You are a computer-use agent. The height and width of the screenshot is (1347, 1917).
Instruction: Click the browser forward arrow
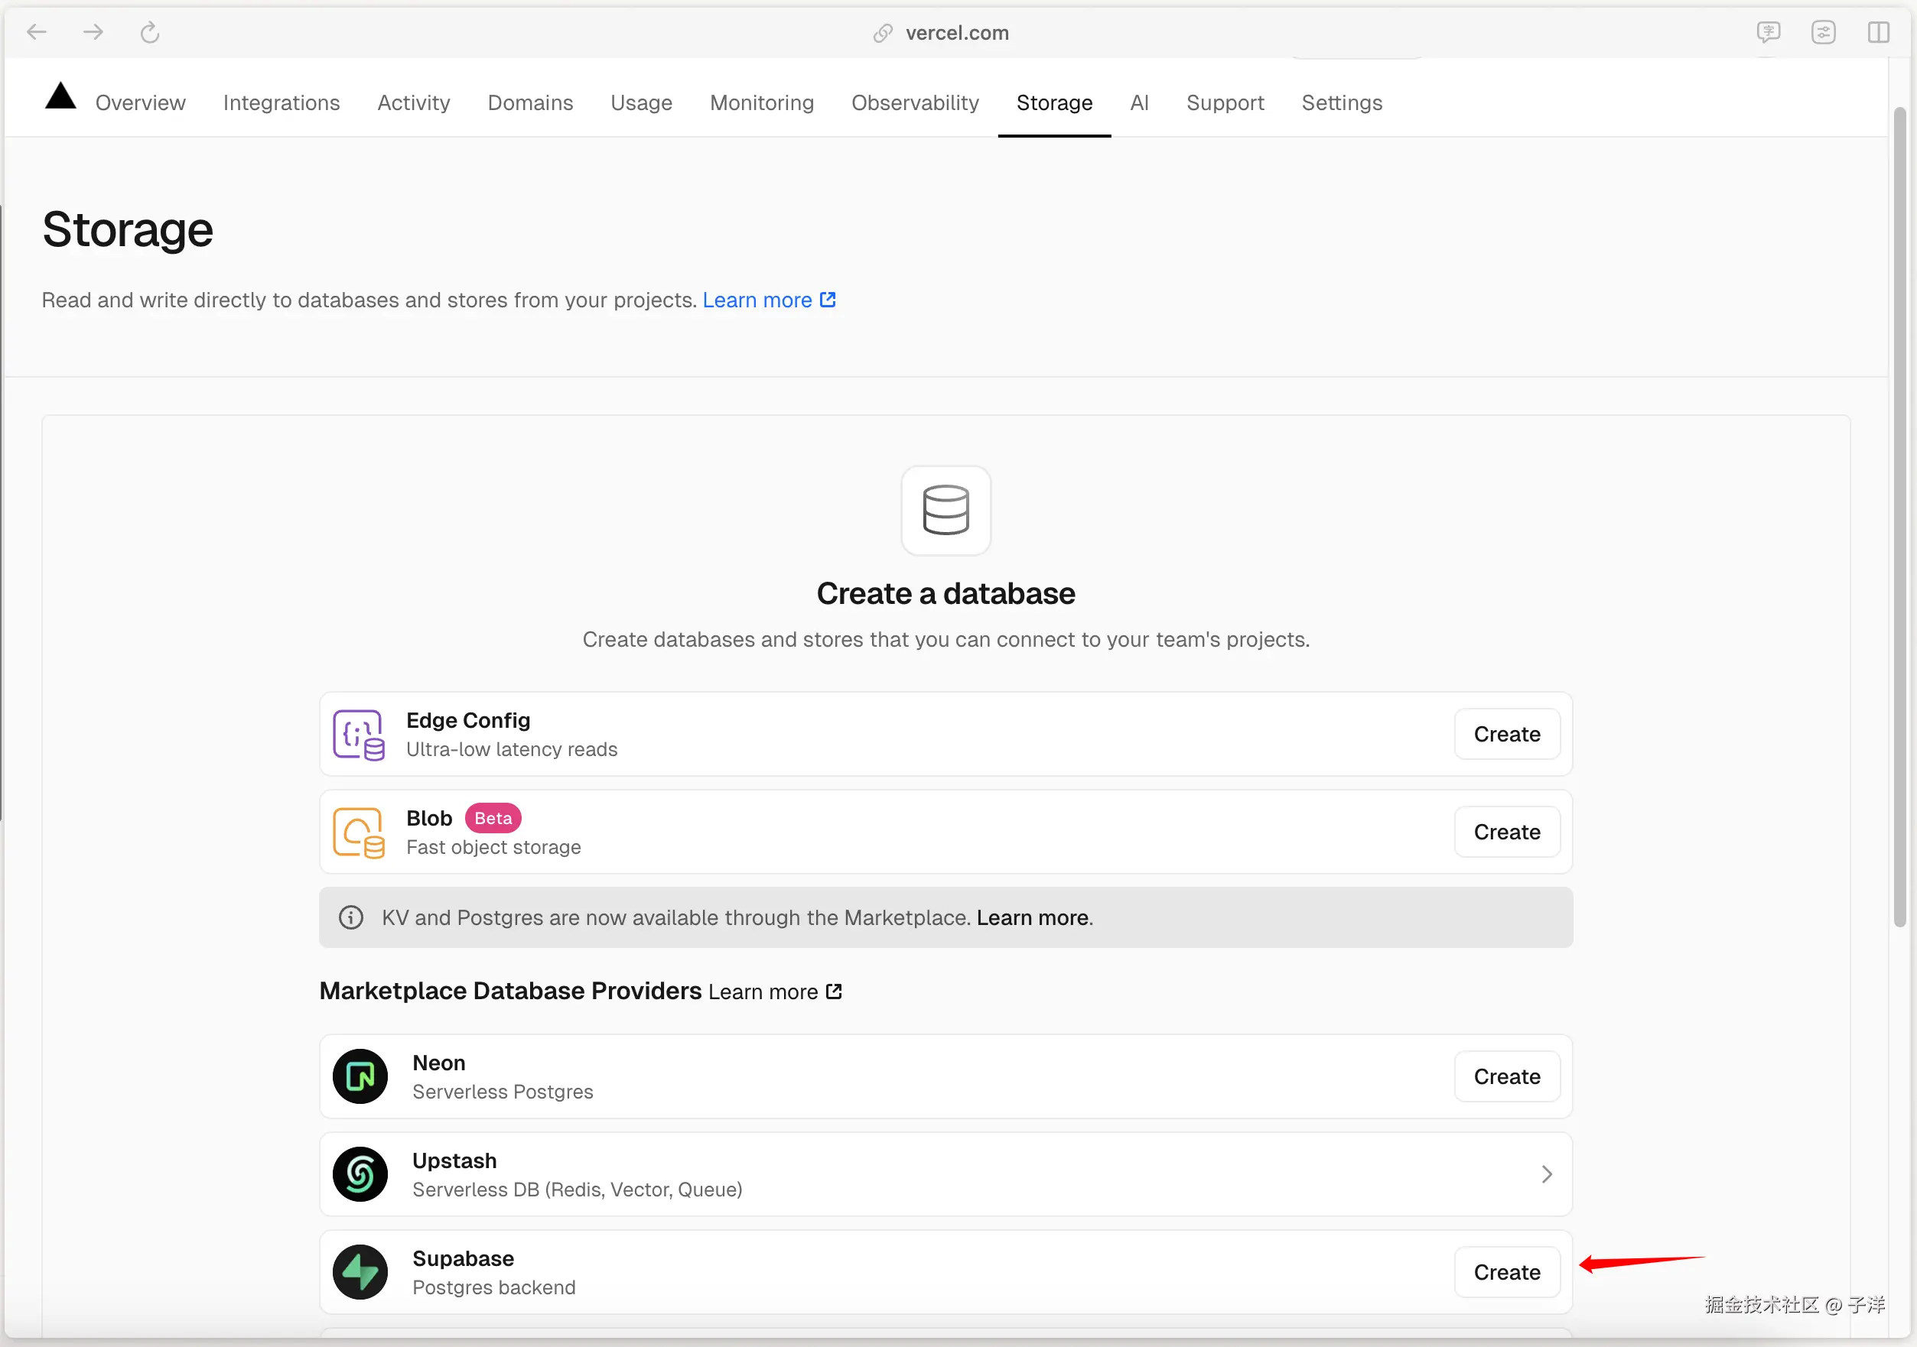(x=93, y=33)
